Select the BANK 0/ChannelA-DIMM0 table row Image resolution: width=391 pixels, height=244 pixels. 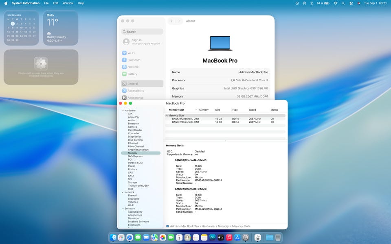pos(225,119)
